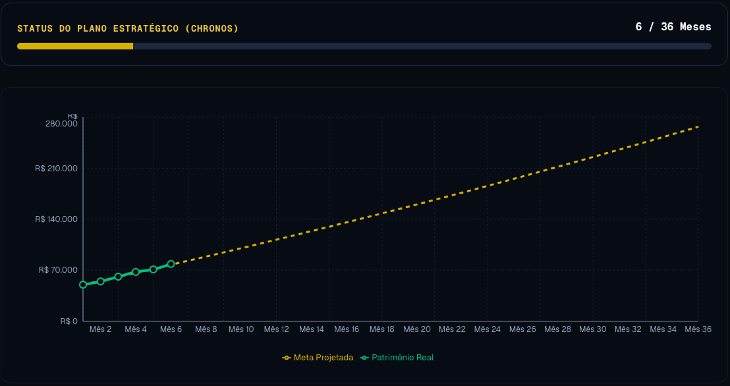
Task: Click the Status do Plano Estratégico title
Action: [x=128, y=28]
